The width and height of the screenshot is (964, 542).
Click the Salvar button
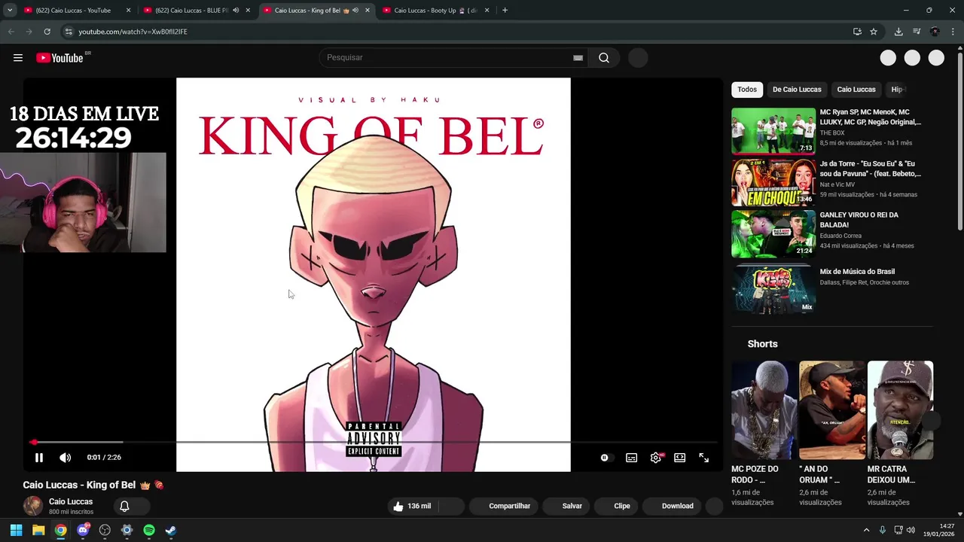[x=566, y=507]
